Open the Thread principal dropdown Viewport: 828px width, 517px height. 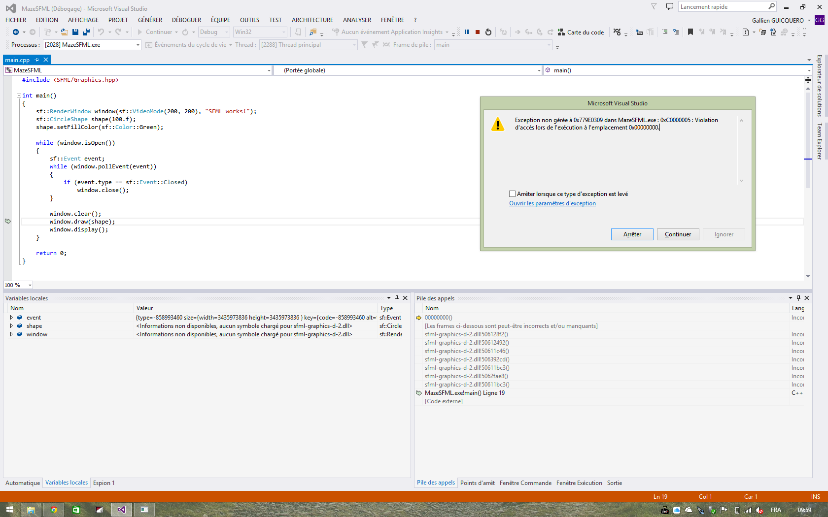pyautogui.click(x=354, y=44)
